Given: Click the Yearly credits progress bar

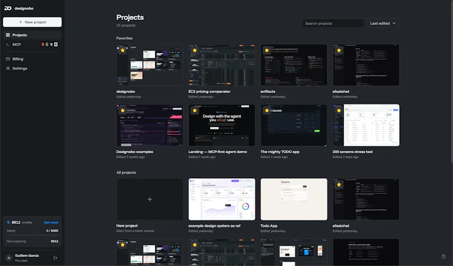Looking at the screenshot, I should 32,235.
